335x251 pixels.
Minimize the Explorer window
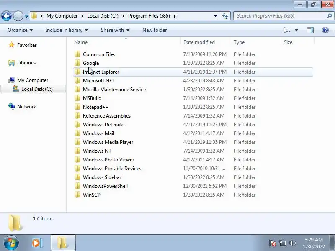(300, 5)
